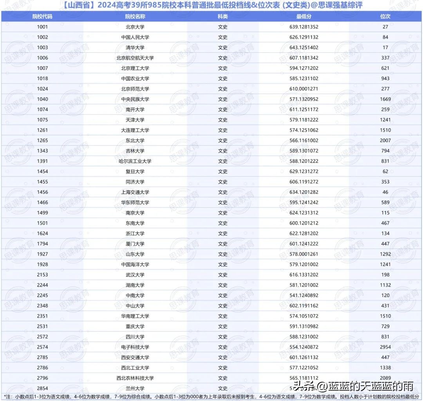Click the 最低分 column header

click(304, 16)
